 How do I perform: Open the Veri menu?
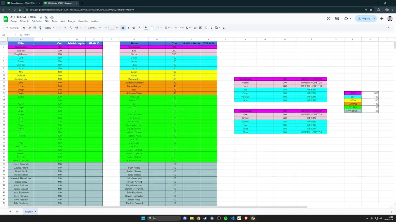[x=63, y=21]
